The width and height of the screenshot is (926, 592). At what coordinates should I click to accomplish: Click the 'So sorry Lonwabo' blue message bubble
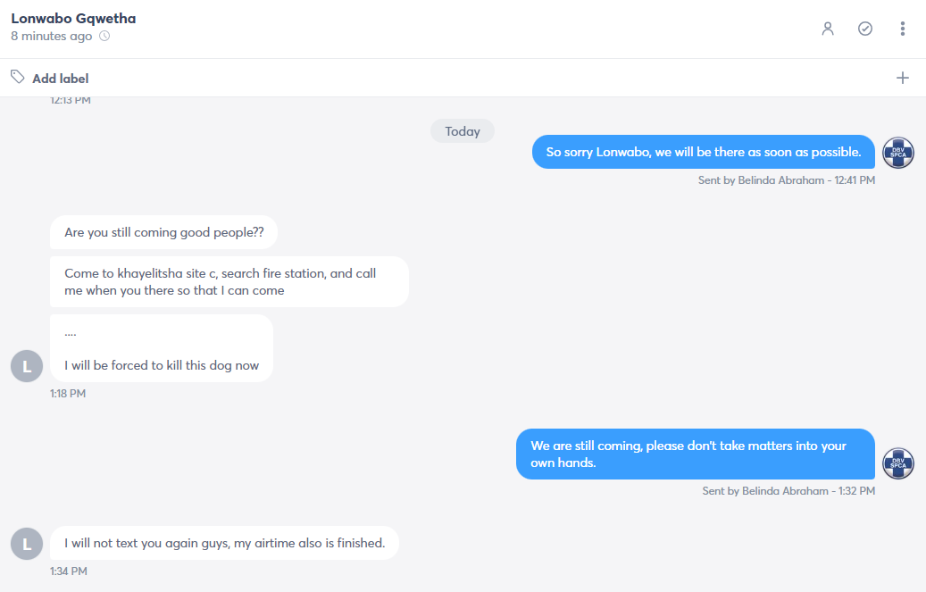704,152
